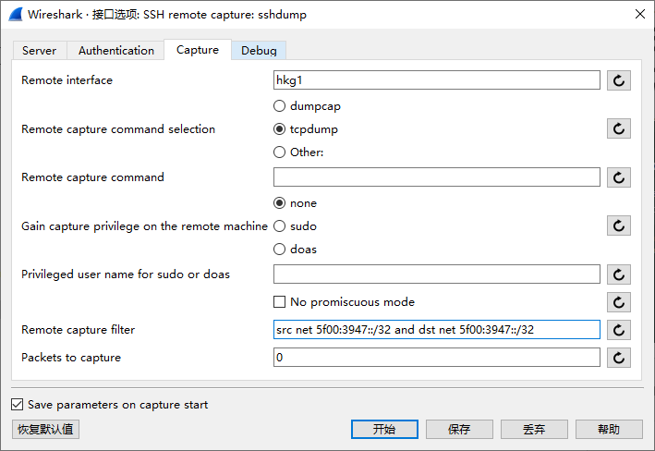Image resolution: width=655 pixels, height=451 pixels.
Task: Click the Wireshark shark fin title icon
Action: (16, 15)
